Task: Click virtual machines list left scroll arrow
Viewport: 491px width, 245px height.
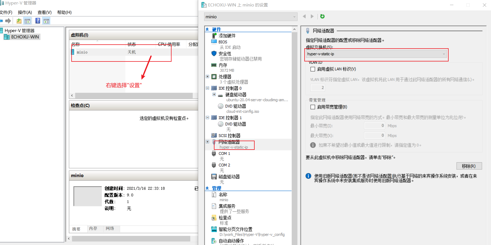Action: pyautogui.click(x=72, y=95)
